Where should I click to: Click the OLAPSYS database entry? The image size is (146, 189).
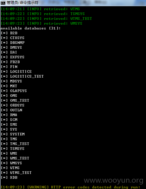click(x=14, y=91)
